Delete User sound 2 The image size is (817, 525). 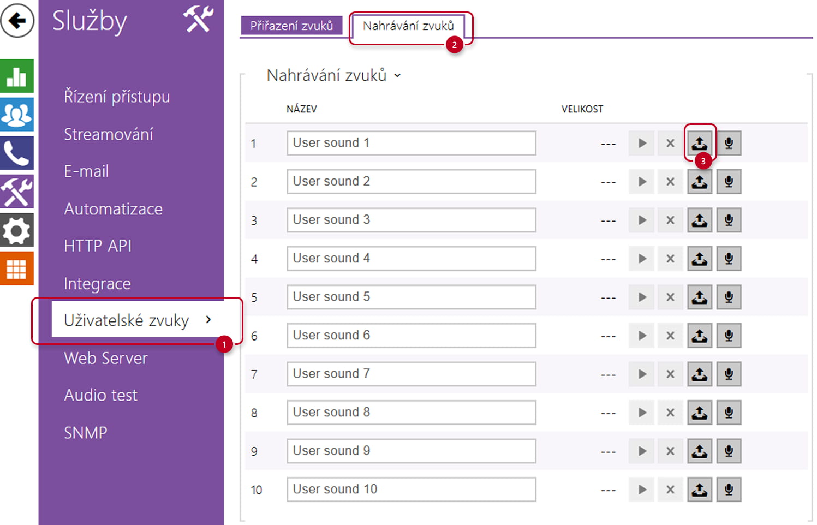[x=671, y=182]
